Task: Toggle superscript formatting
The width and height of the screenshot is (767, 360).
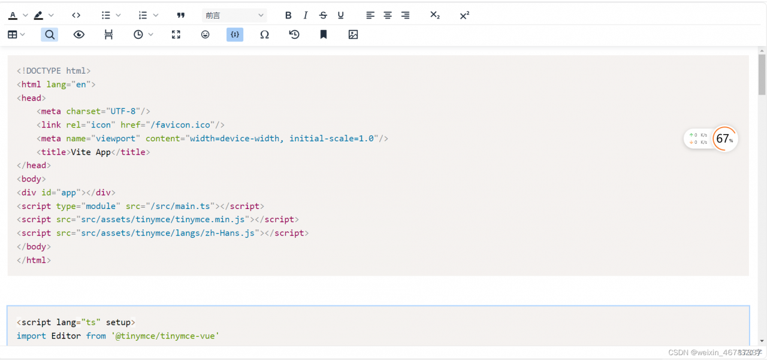Action: coord(464,15)
